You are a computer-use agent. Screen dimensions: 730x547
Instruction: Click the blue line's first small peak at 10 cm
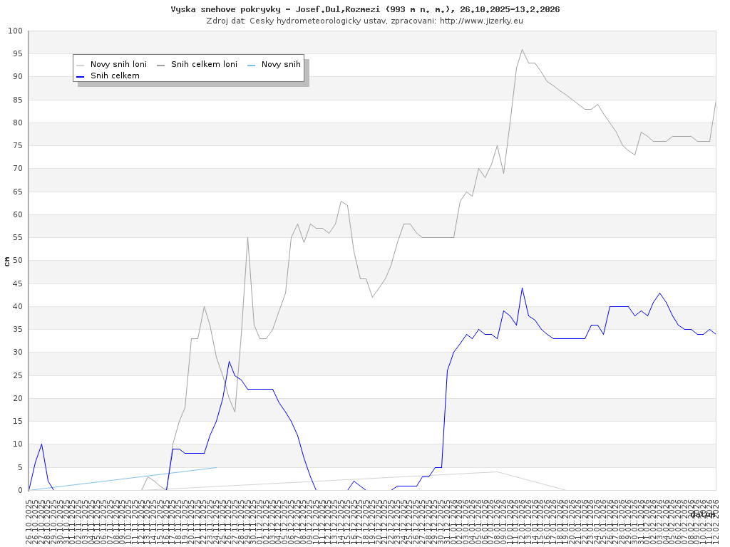41,444
